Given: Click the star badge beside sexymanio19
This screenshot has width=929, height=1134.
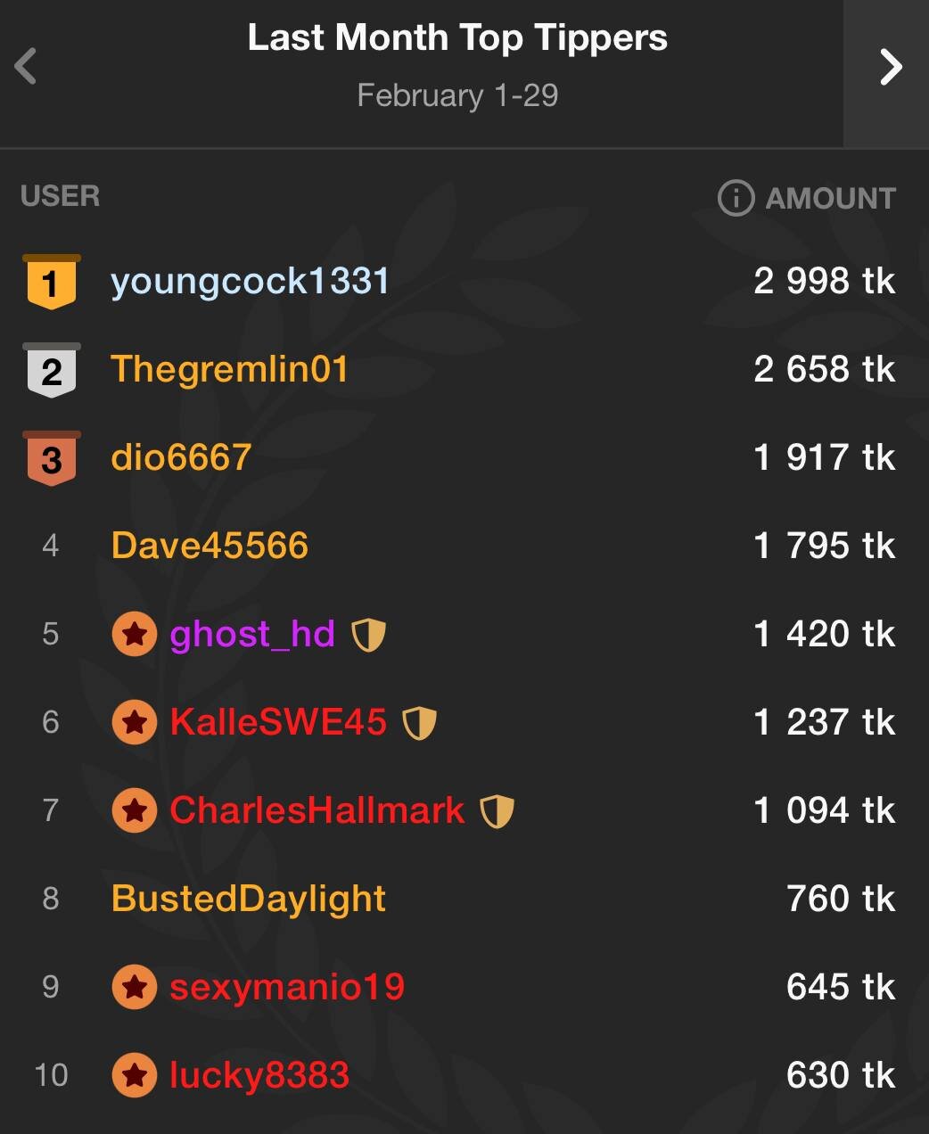Looking at the screenshot, I should tap(135, 987).
